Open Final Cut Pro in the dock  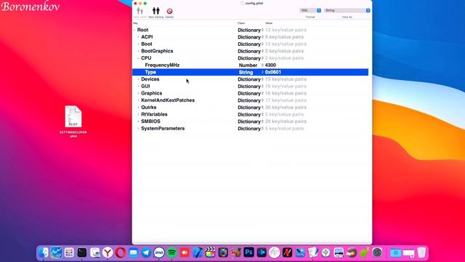(210, 253)
